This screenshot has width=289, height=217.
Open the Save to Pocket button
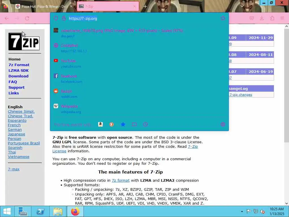tap(252, 18)
